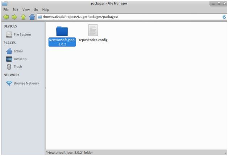Viewport: 228px width, 156px height.
Task: Click the afzaal home icon in sidebar
Action: [9, 51]
